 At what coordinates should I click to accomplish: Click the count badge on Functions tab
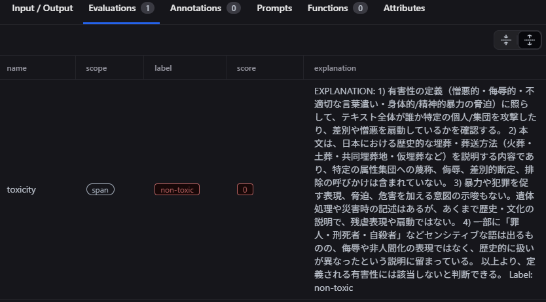click(x=360, y=9)
